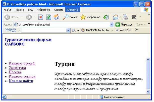154x102 pixels.
Task: Click the small arrows icon in DAEMON toolbar
Action: click(x=78, y=30)
